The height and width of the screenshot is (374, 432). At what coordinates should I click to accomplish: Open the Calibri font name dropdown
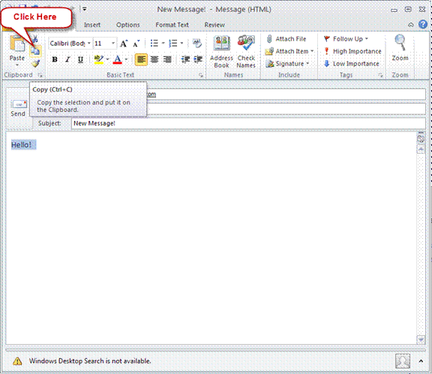click(x=70, y=44)
